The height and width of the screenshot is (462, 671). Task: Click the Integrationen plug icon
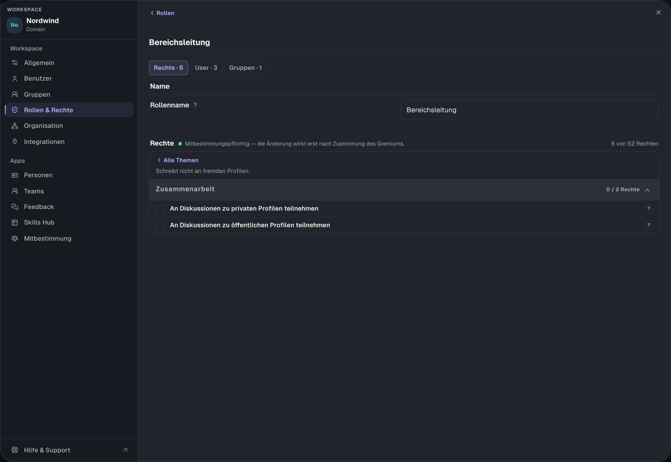[x=15, y=142]
